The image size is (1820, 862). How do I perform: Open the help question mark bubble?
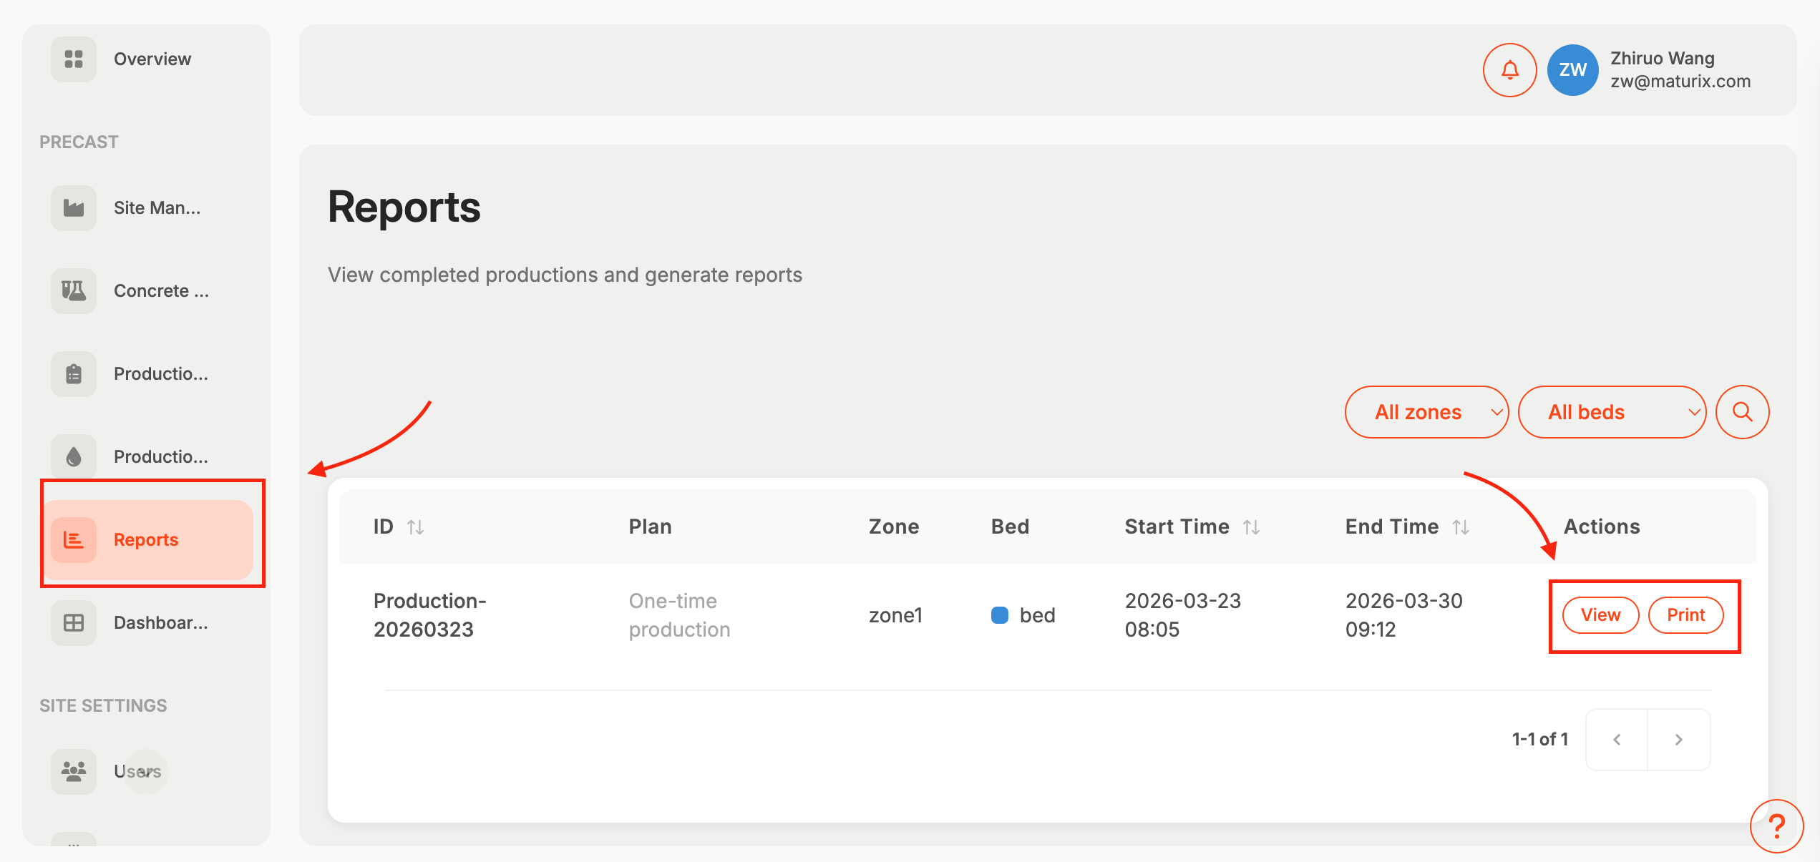click(x=1778, y=826)
